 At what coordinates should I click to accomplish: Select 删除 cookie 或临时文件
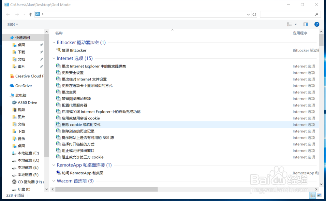(x=81, y=125)
